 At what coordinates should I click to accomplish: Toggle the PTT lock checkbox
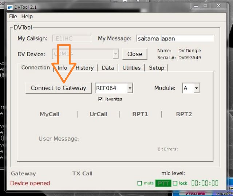(175, 183)
